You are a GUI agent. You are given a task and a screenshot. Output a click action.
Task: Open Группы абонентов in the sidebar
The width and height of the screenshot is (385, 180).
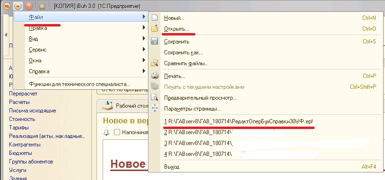[31, 162]
